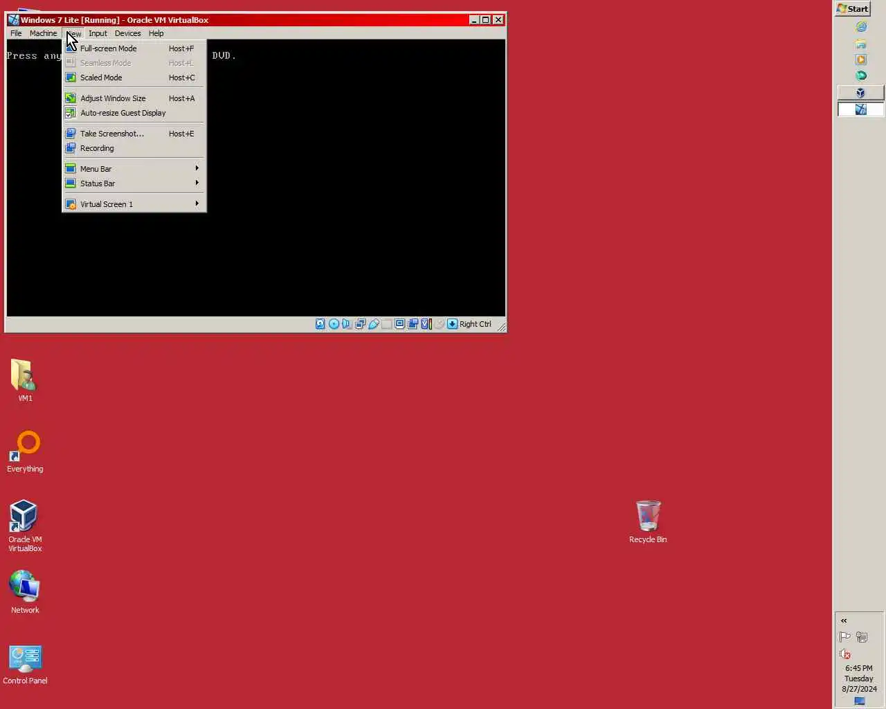
Task: Open Windows Explorer from quick launch
Action: [861, 43]
